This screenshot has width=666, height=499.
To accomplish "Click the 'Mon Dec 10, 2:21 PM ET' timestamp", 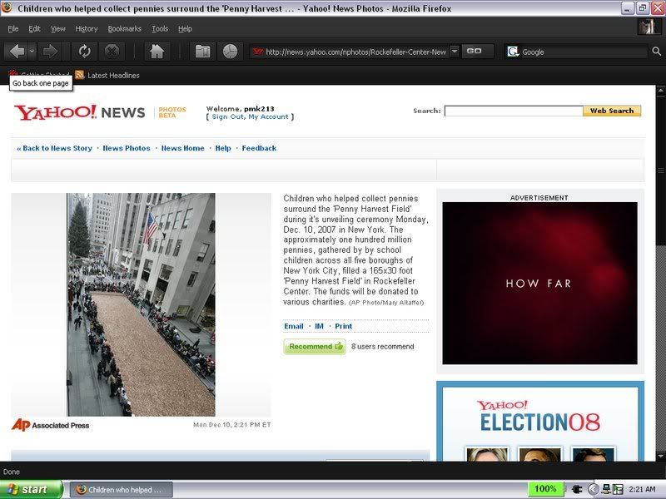I will tap(232, 424).
